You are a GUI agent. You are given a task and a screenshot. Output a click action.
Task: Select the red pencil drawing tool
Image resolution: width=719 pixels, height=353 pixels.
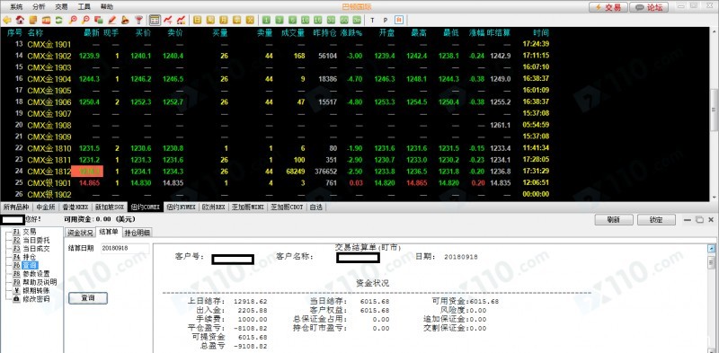tap(111, 20)
